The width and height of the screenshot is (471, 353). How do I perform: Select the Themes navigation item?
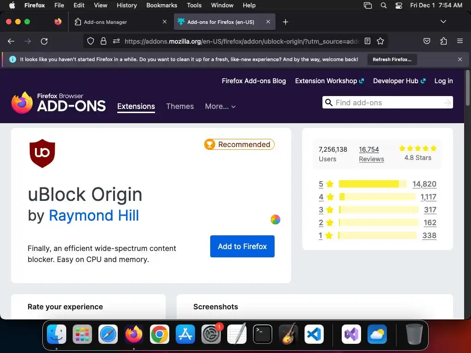[x=180, y=106]
